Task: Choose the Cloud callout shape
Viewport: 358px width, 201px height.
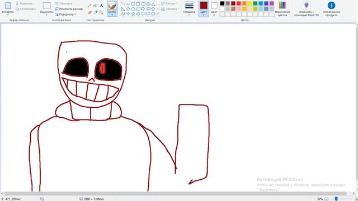Action: point(153,14)
